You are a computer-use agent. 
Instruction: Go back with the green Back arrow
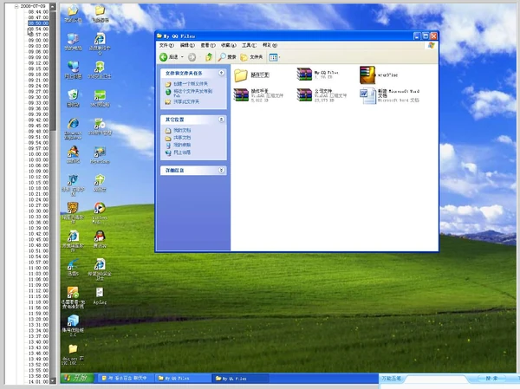click(169, 57)
